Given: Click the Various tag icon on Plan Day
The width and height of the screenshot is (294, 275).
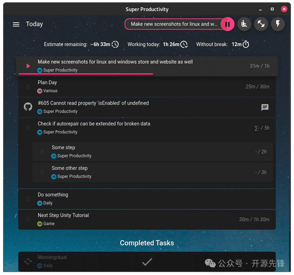Looking at the screenshot, I should coord(40,91).
